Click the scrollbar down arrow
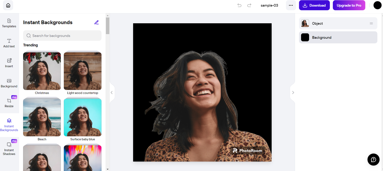The height and width of the screenshot is (171, 383). click(x=108, y=169)
